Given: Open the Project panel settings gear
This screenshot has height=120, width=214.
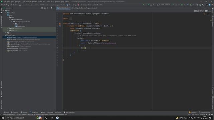Looking at the screenshot, I should tap(51, 8).
